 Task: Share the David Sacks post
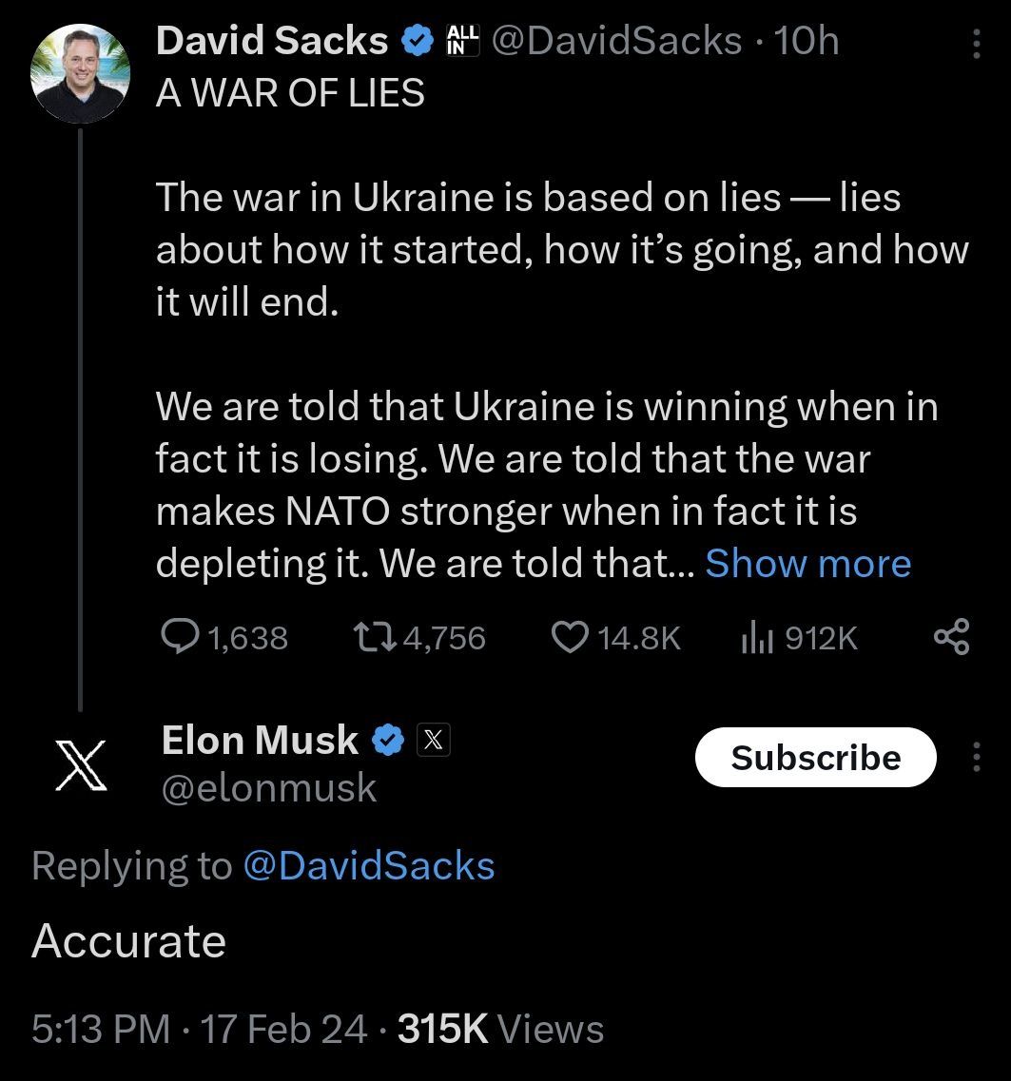tap(951, 637)
